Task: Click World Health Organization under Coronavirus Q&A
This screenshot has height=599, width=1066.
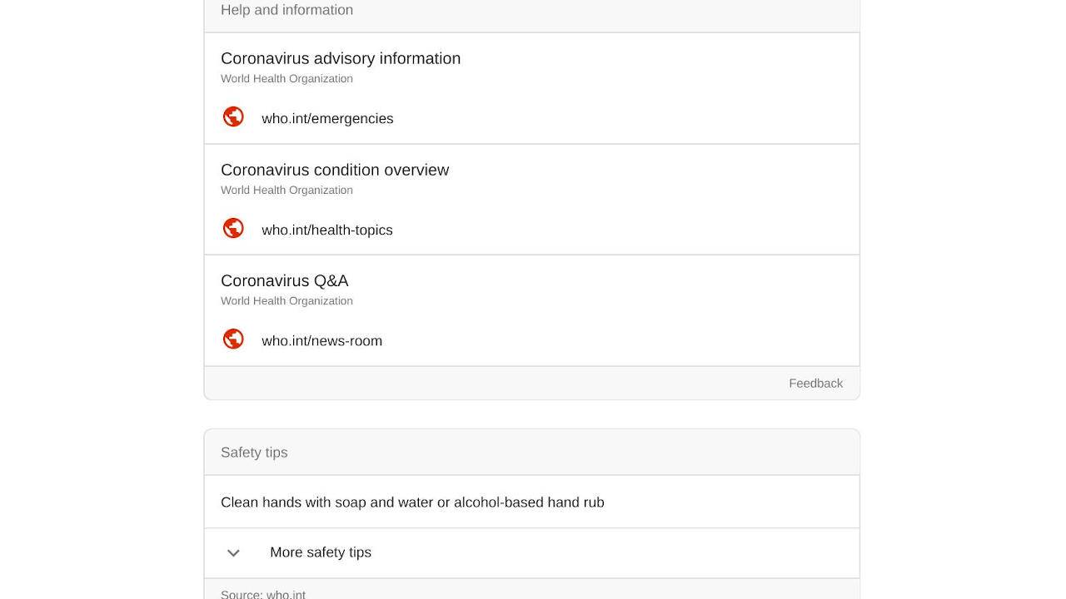Action: [286, 300]
